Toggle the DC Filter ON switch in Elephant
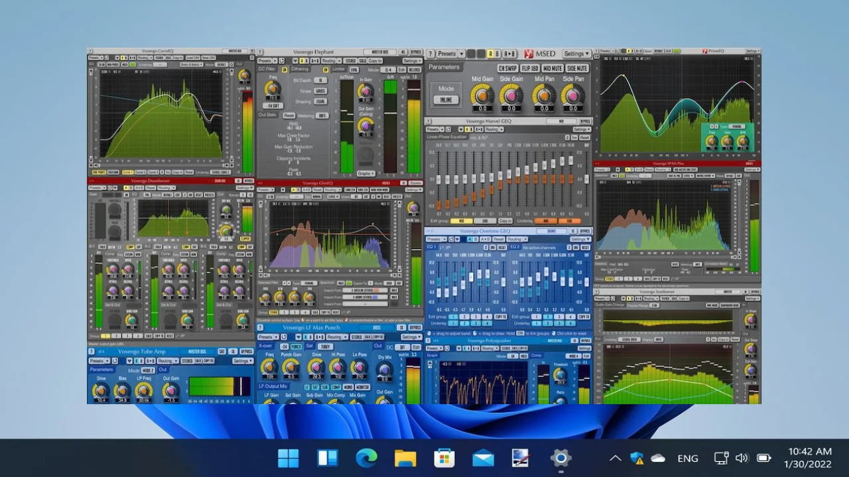This screenshot has width=849, height=477. coord(285,70)
